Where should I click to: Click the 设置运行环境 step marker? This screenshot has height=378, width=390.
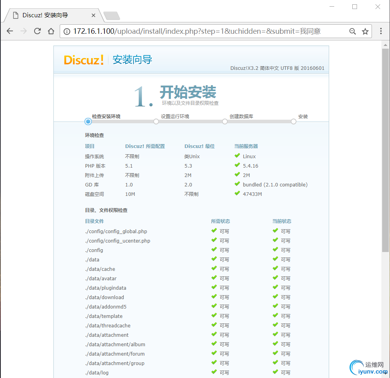(156, 122)
